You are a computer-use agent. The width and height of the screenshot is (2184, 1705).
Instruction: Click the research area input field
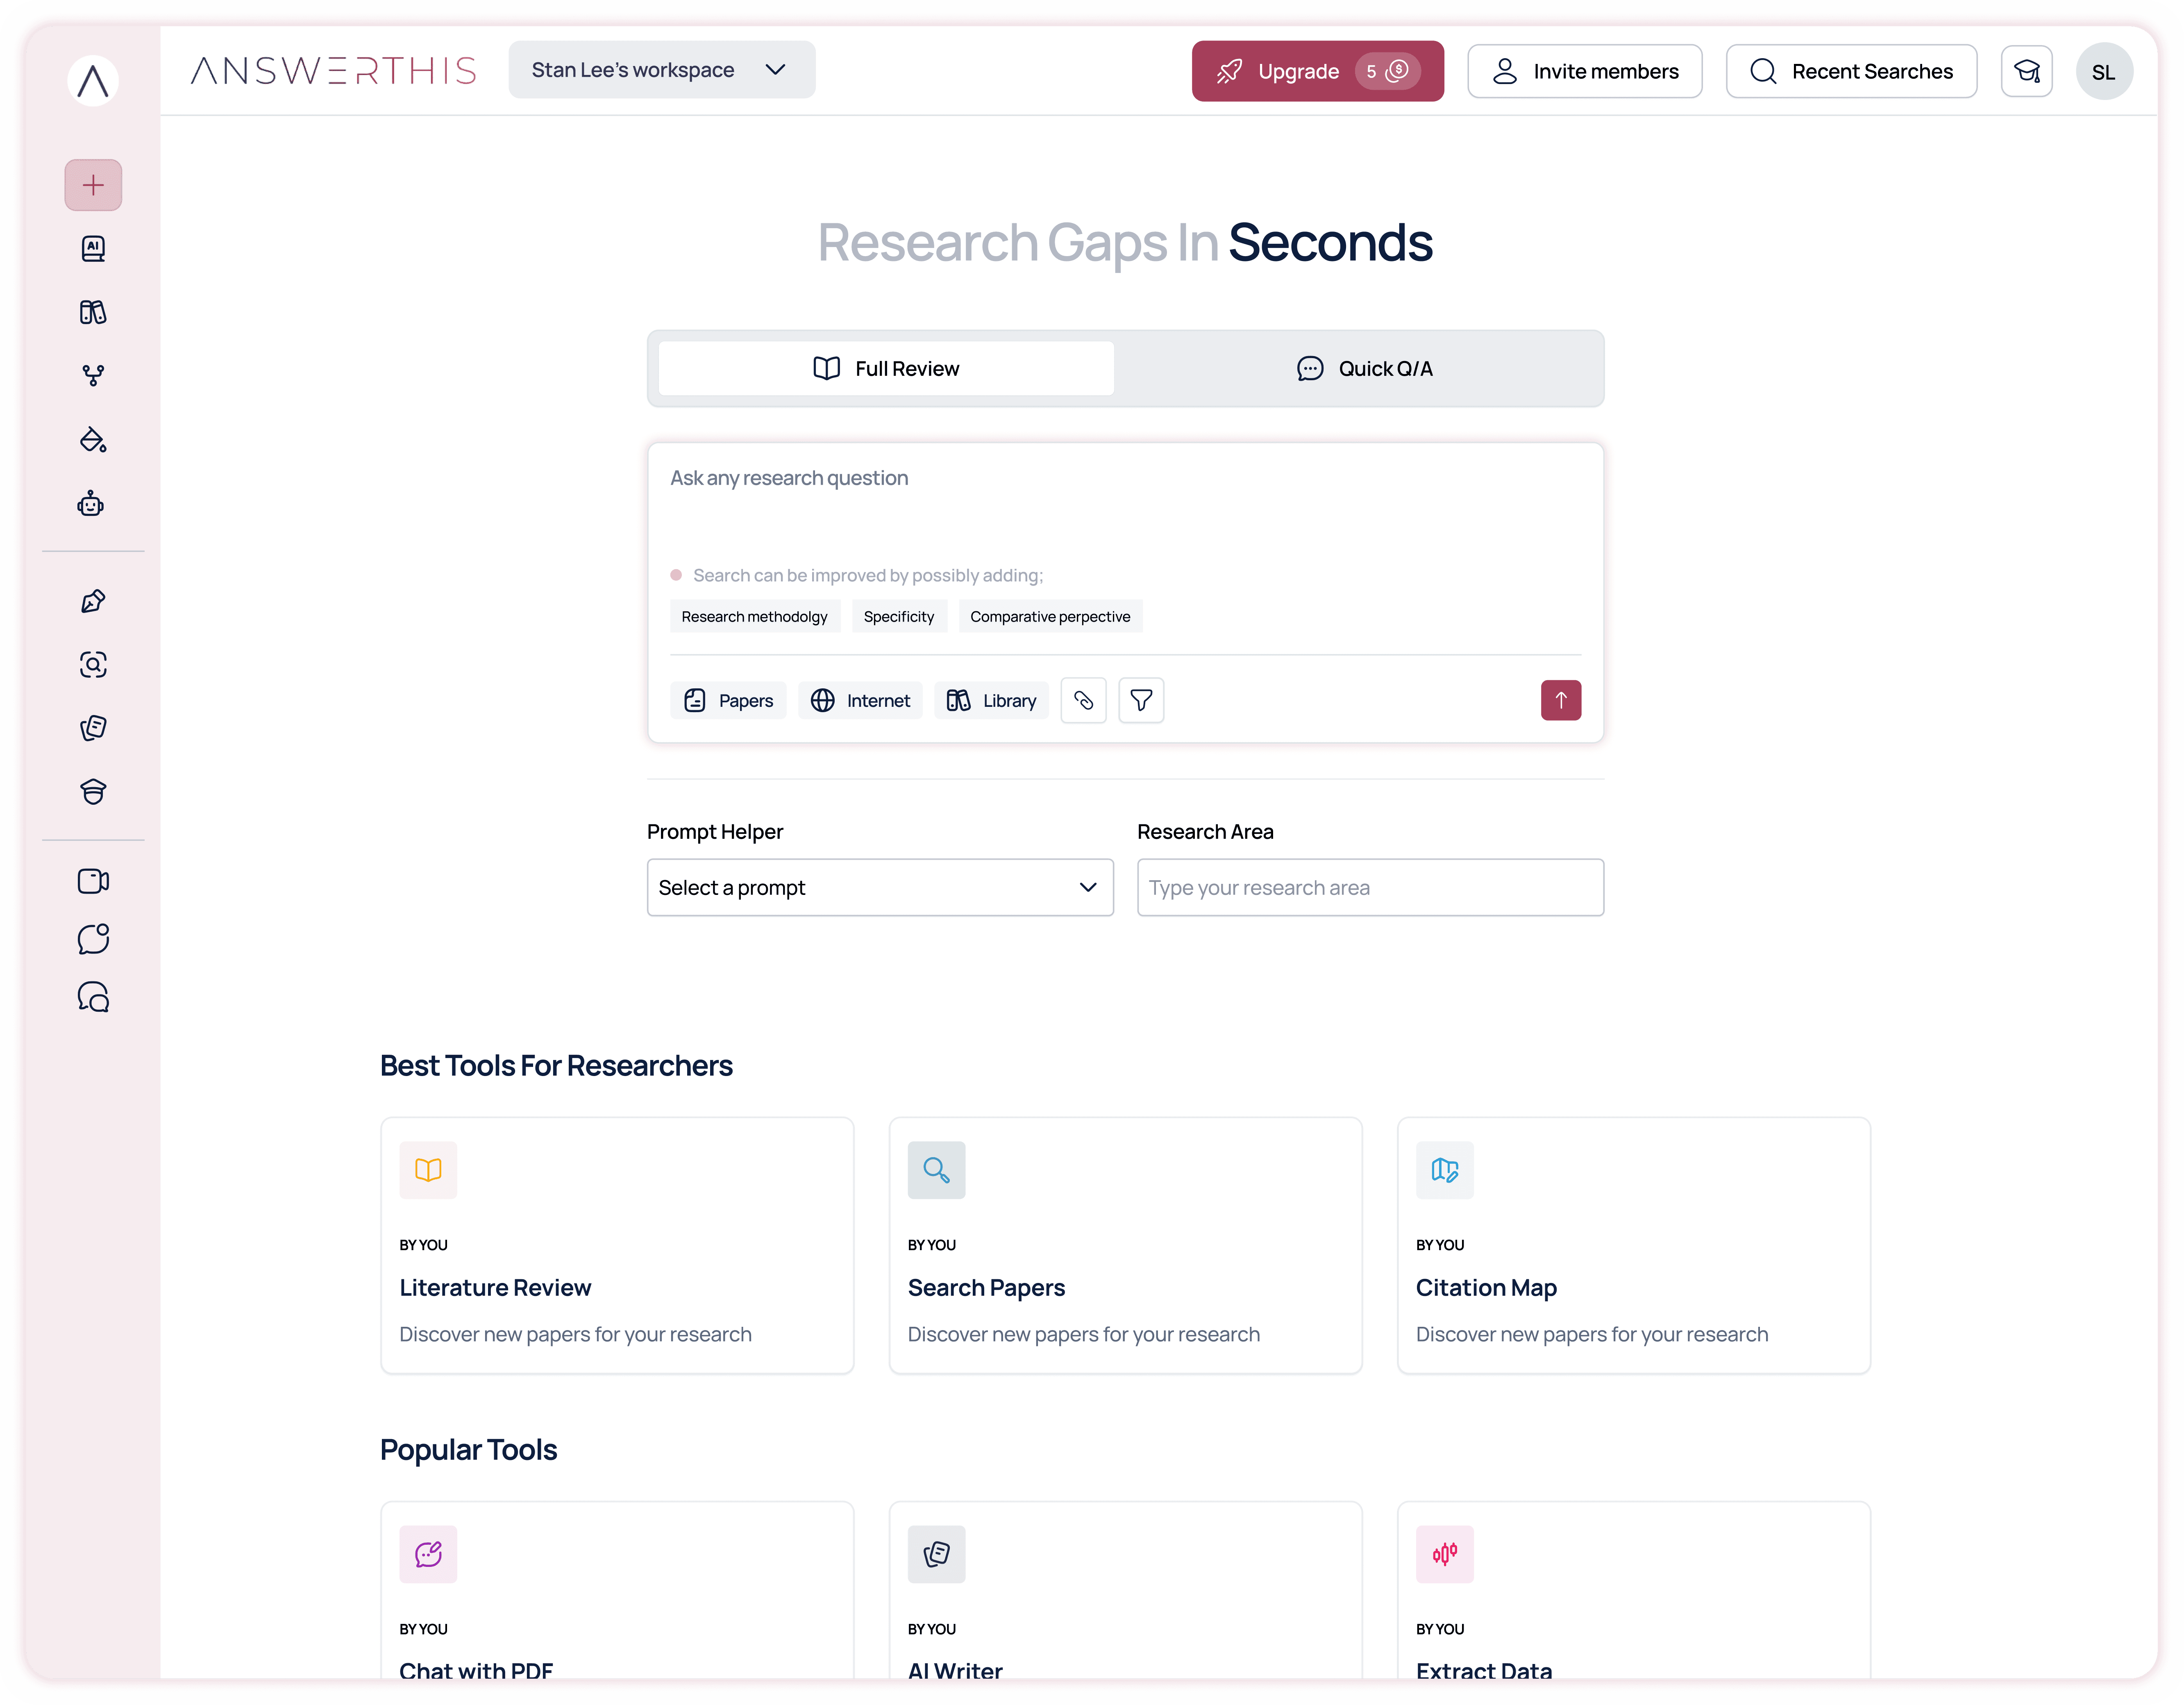pyautogui.click(x=1370, y=888)
